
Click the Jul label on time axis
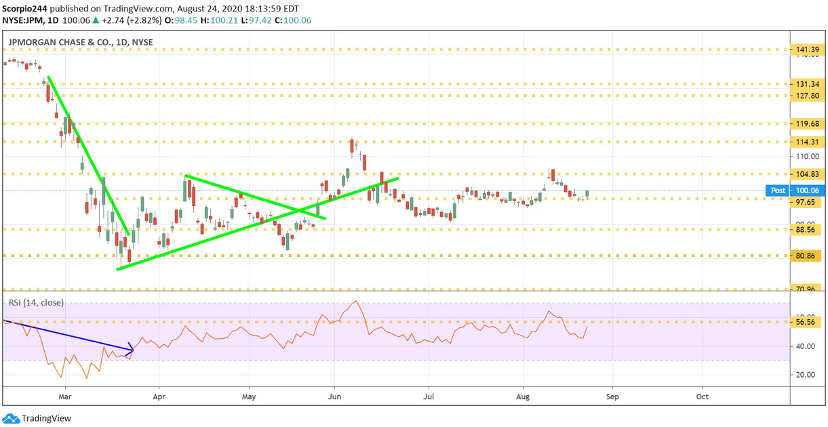point(429,396)
